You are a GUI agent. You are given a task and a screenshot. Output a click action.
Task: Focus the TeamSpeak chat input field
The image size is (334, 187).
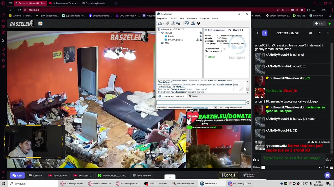[201, 103]
